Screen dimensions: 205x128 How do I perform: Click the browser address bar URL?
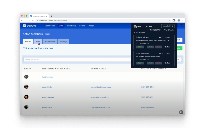coord(53,20)
